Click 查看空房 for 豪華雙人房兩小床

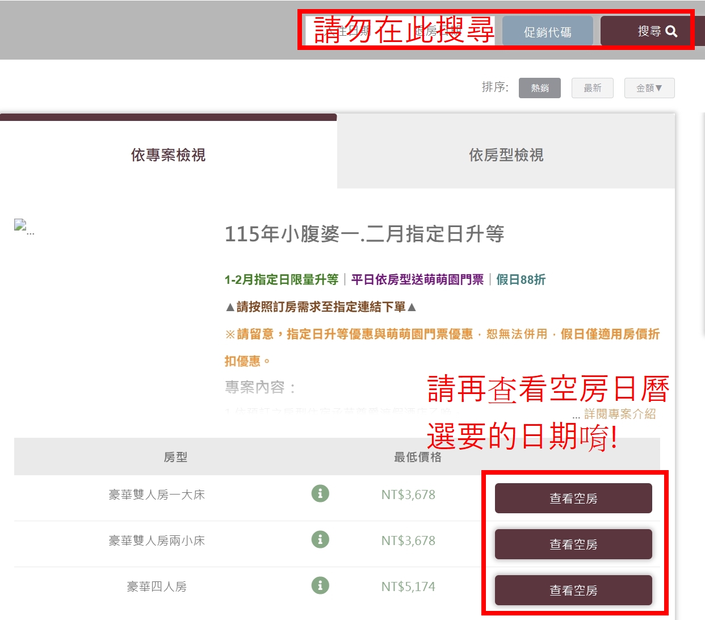573,544
